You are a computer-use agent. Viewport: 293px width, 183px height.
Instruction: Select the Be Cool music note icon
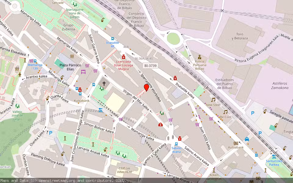[226, 112]
